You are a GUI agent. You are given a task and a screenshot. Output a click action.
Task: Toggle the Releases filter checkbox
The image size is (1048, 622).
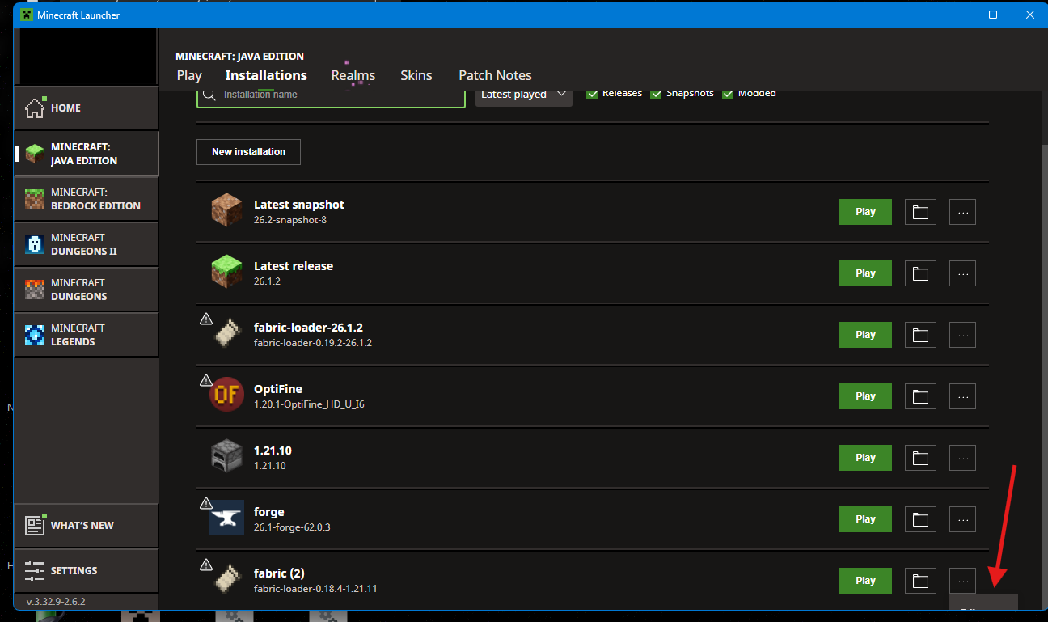[592, 94]
